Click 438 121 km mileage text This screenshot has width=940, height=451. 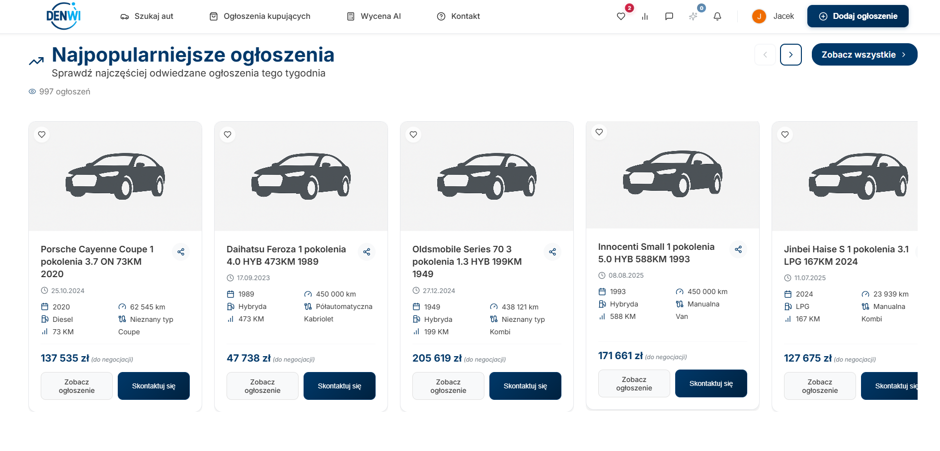(520, 307)
